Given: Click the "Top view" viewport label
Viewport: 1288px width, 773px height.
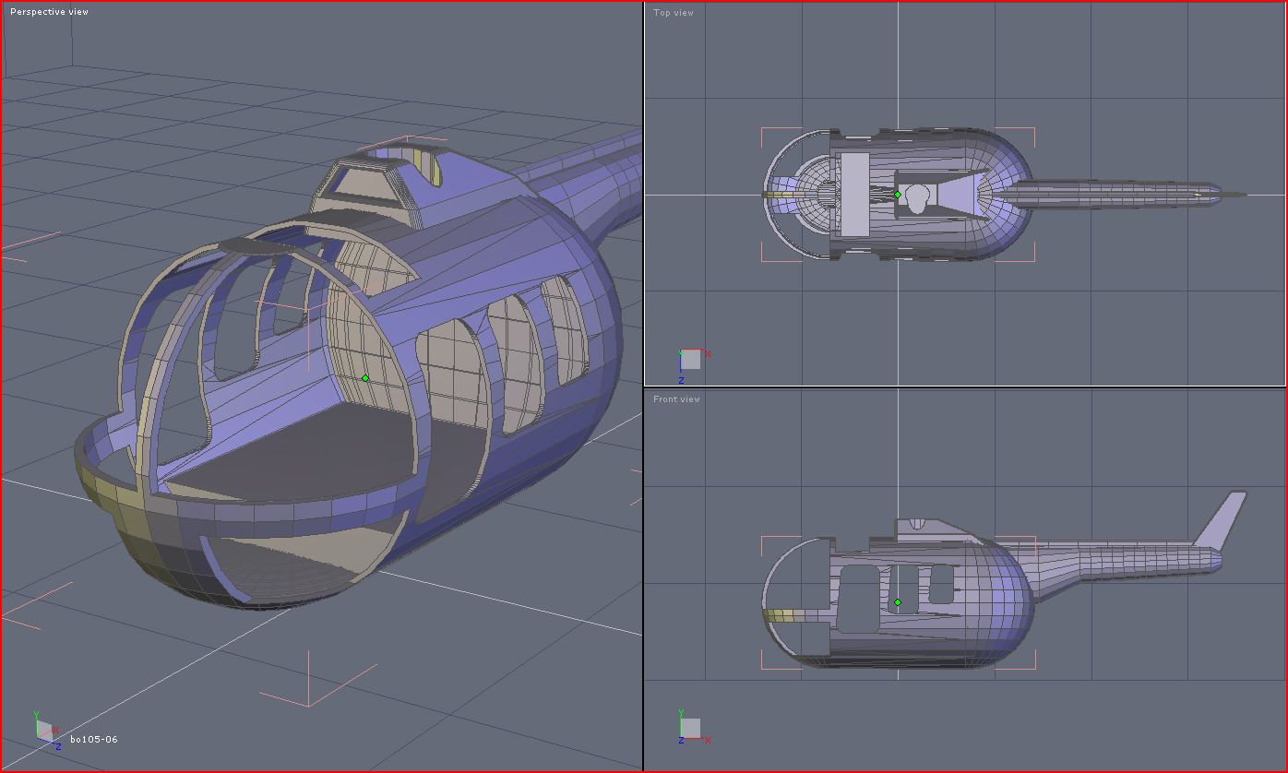Looking at the screenshot, I should point(673,13).
